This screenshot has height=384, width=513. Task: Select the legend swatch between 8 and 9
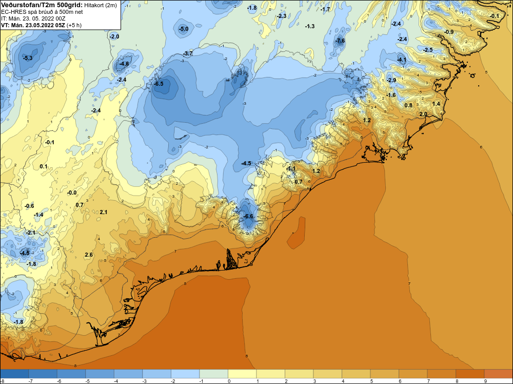(x=470, y=374)
